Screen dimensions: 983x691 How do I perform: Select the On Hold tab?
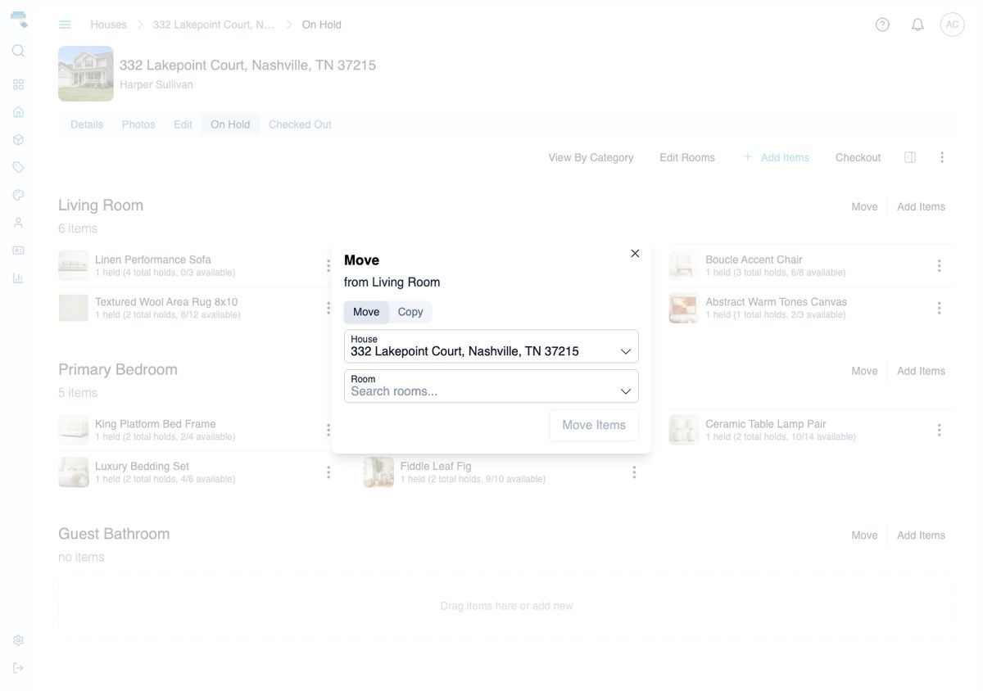pos(230,124)
